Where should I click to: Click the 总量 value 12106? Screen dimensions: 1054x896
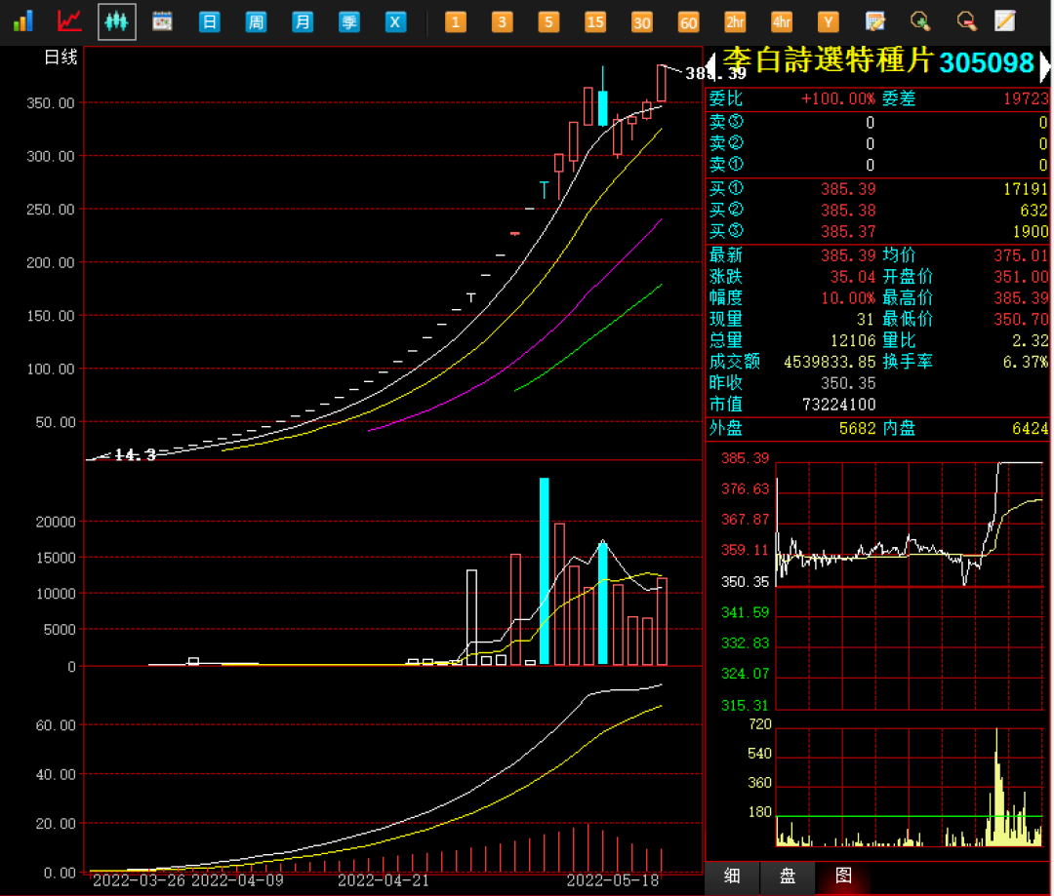click(853, 340)
